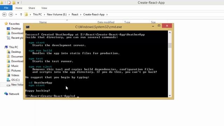Select This PC in navigation pane

[13, 47]
